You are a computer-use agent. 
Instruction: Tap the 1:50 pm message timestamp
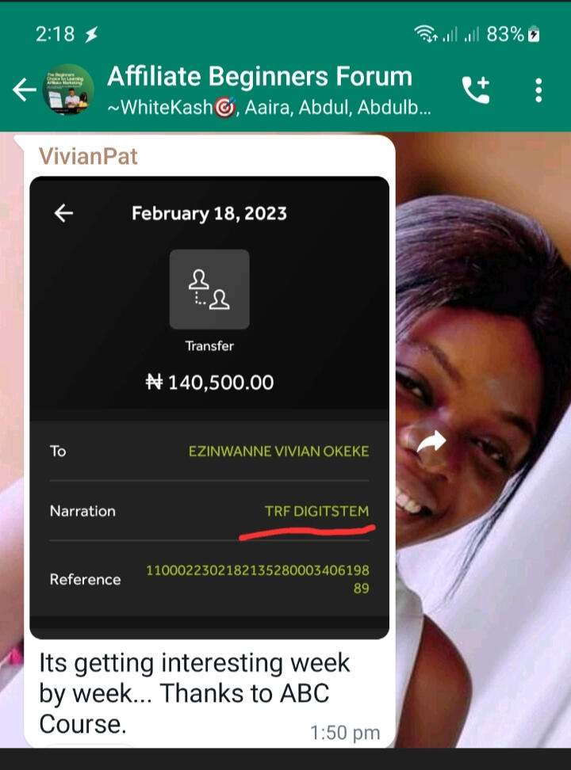click(345, 733)
